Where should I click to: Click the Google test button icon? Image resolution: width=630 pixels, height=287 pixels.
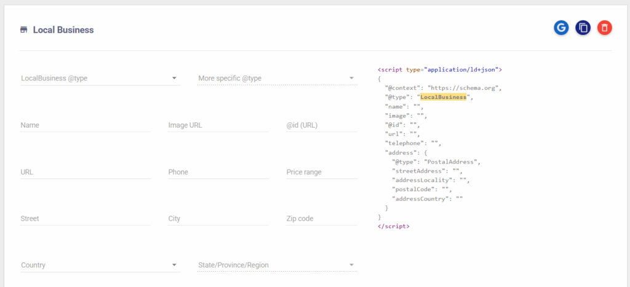tap(561, 28)
